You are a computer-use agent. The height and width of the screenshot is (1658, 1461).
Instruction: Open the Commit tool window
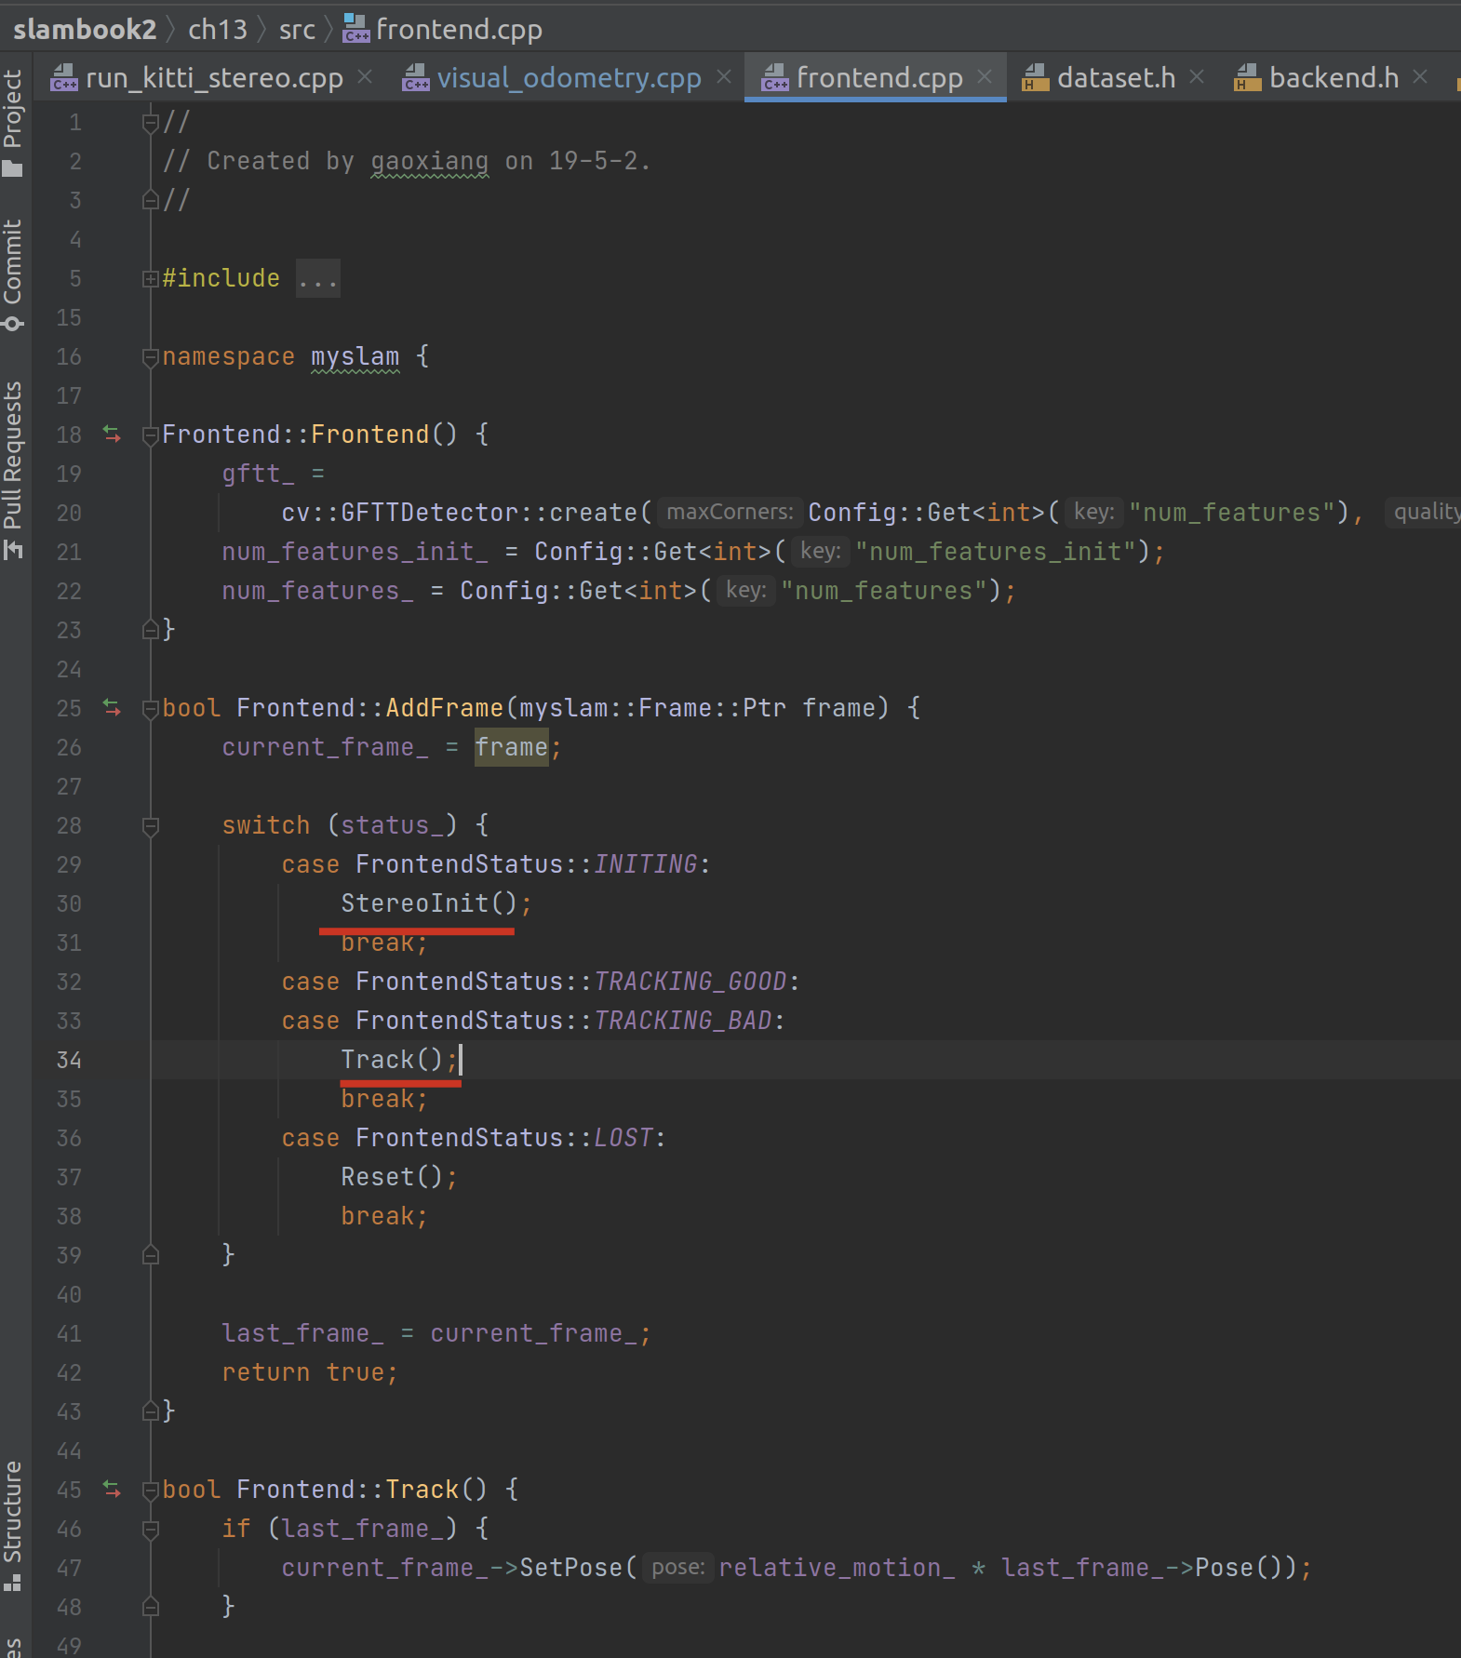(x=13, y=274)
